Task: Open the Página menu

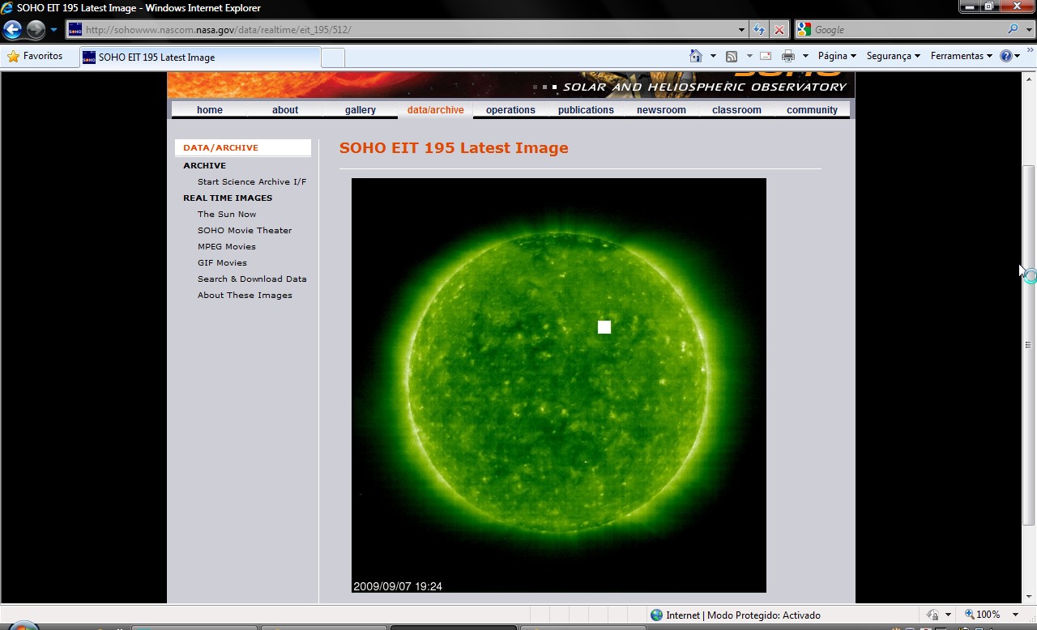Action: [x=837, y=56]
